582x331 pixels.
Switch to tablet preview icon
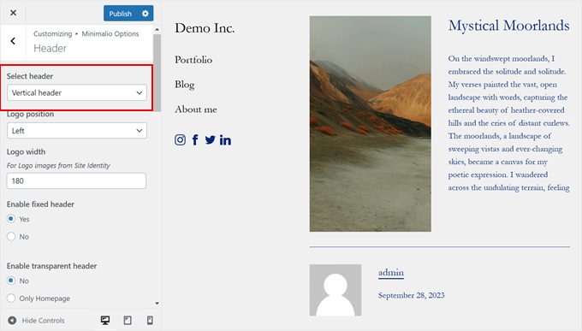128,320
